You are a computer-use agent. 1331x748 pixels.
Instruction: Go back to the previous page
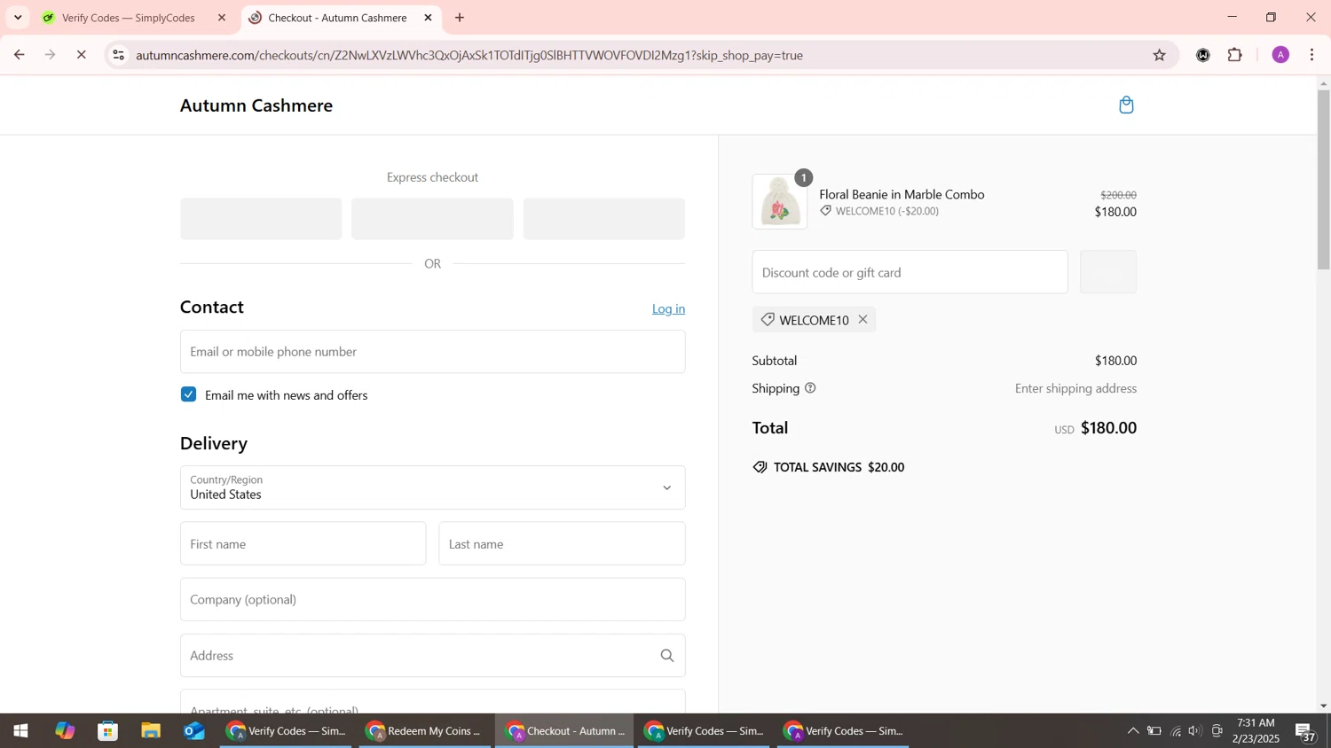point(19,55)
